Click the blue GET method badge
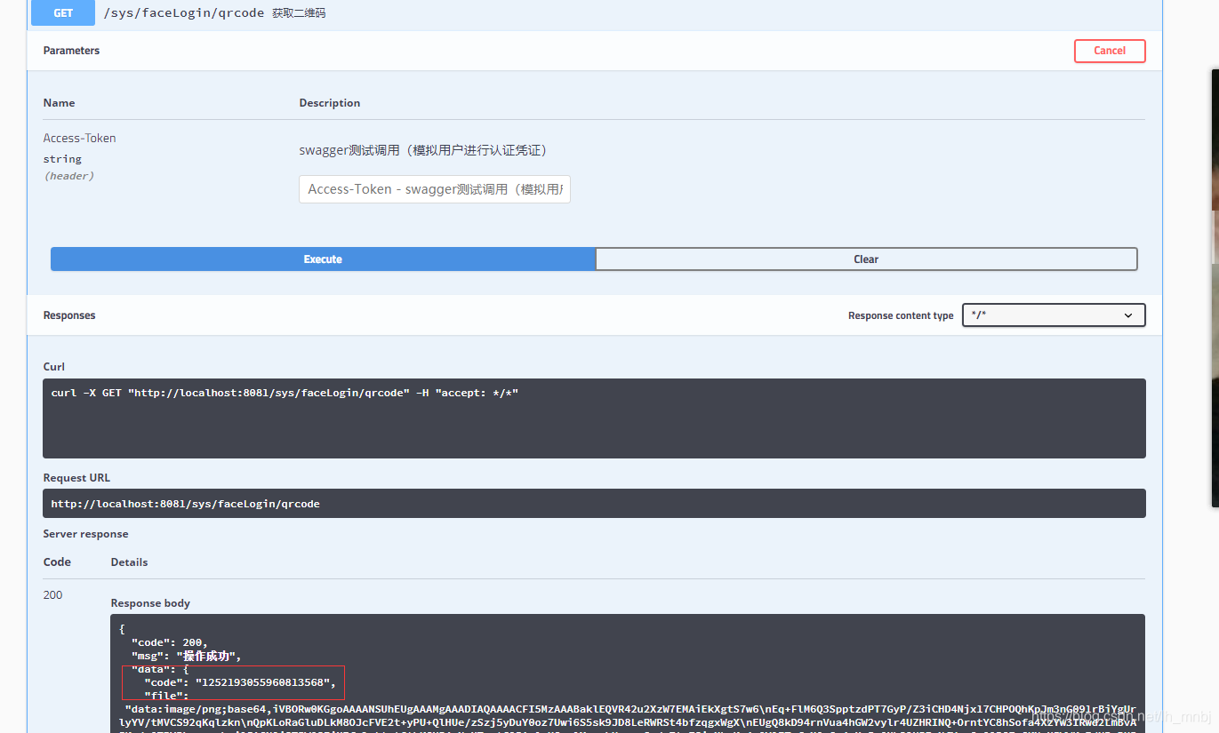1219x733 pixels. 63,13
